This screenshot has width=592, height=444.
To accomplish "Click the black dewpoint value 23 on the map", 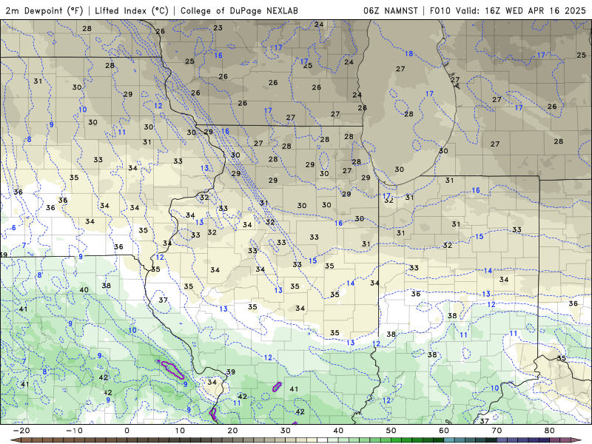I will [x=218, y=27].
